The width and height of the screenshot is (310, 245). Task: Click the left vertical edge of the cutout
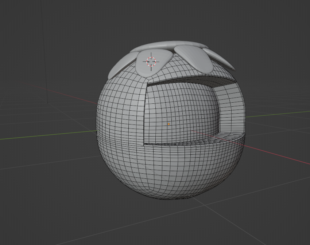pyautogui.click(x=145, y=113)
